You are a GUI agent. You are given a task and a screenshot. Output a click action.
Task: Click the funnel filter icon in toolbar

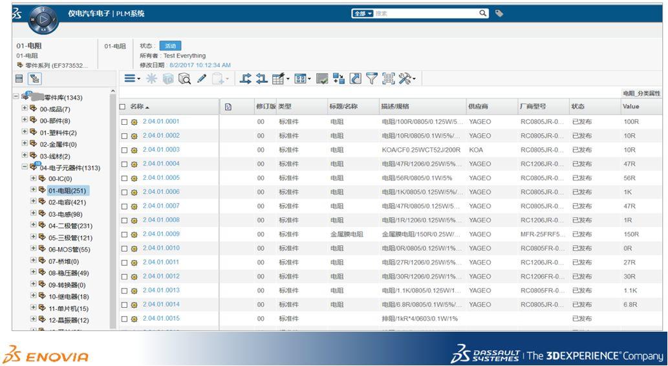pyautogui.click(x=372, y=78)
